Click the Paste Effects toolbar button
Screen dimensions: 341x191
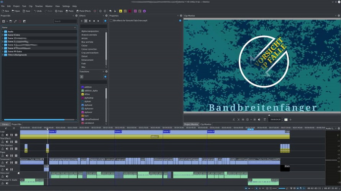tap(83, 11)
